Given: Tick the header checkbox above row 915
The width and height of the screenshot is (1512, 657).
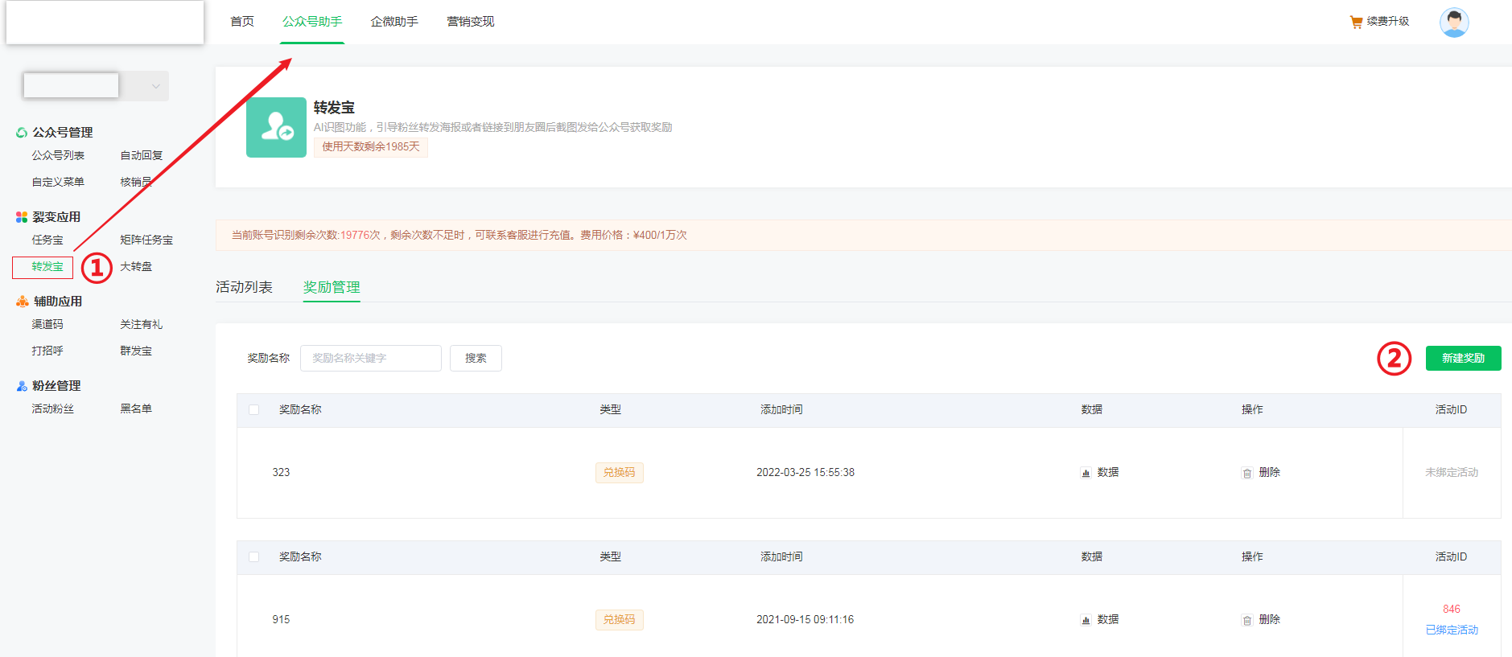Looking at the screenshot, I should [254, 557].
